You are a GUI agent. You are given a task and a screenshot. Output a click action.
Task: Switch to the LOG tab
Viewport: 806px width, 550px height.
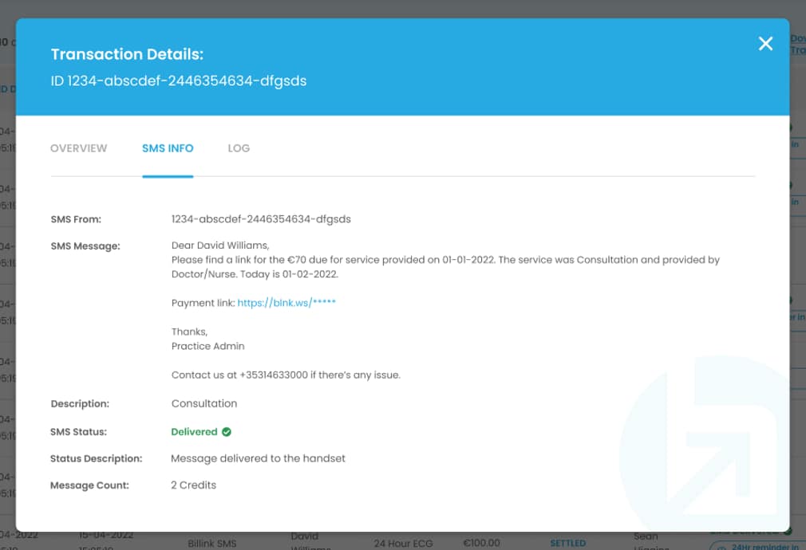tap(238, 148)
